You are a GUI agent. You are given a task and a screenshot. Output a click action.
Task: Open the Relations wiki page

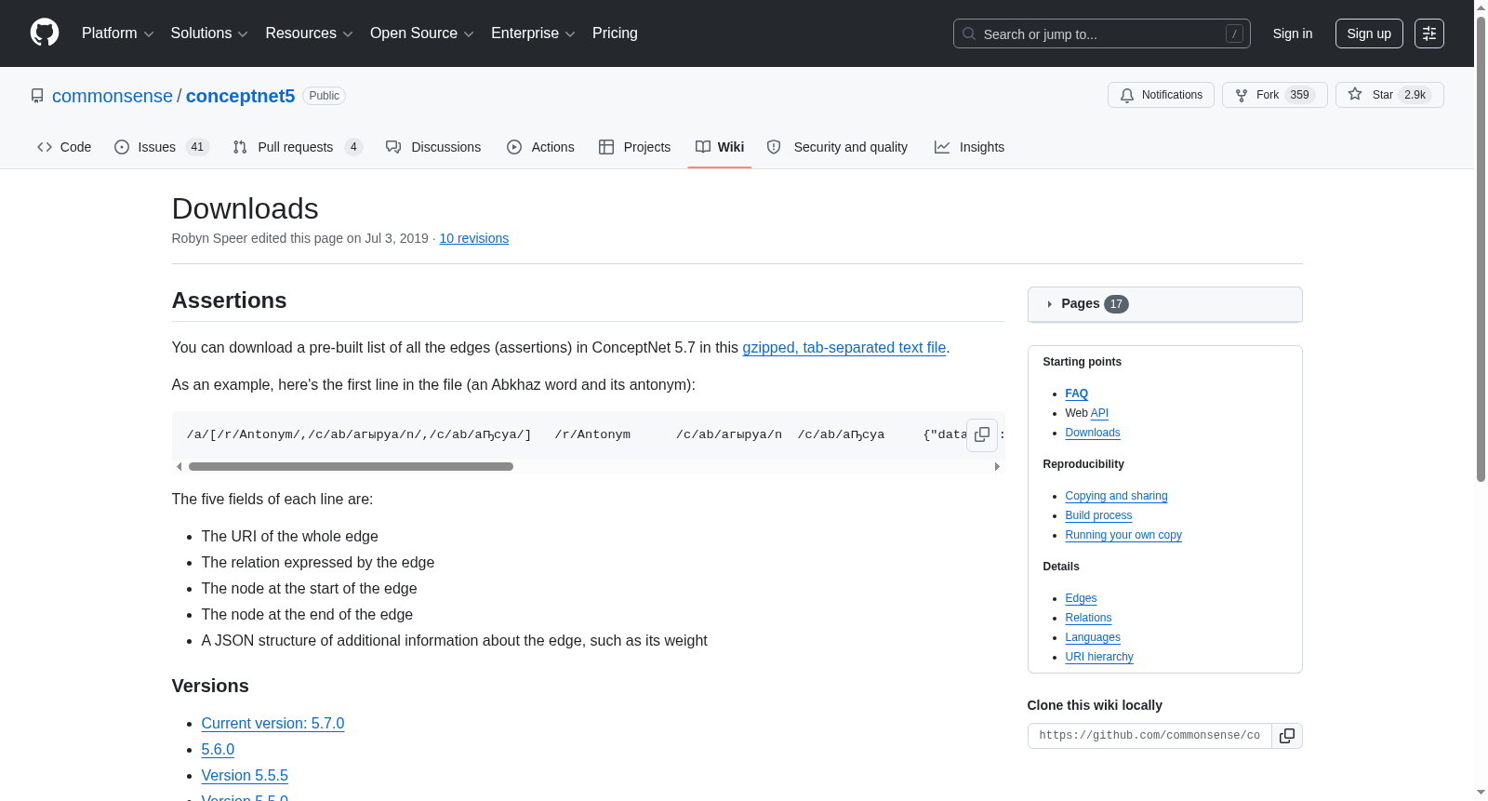pos(1088,618)
